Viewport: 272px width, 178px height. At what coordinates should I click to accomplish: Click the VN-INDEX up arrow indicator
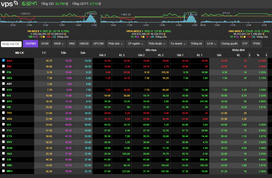(41, 31)
